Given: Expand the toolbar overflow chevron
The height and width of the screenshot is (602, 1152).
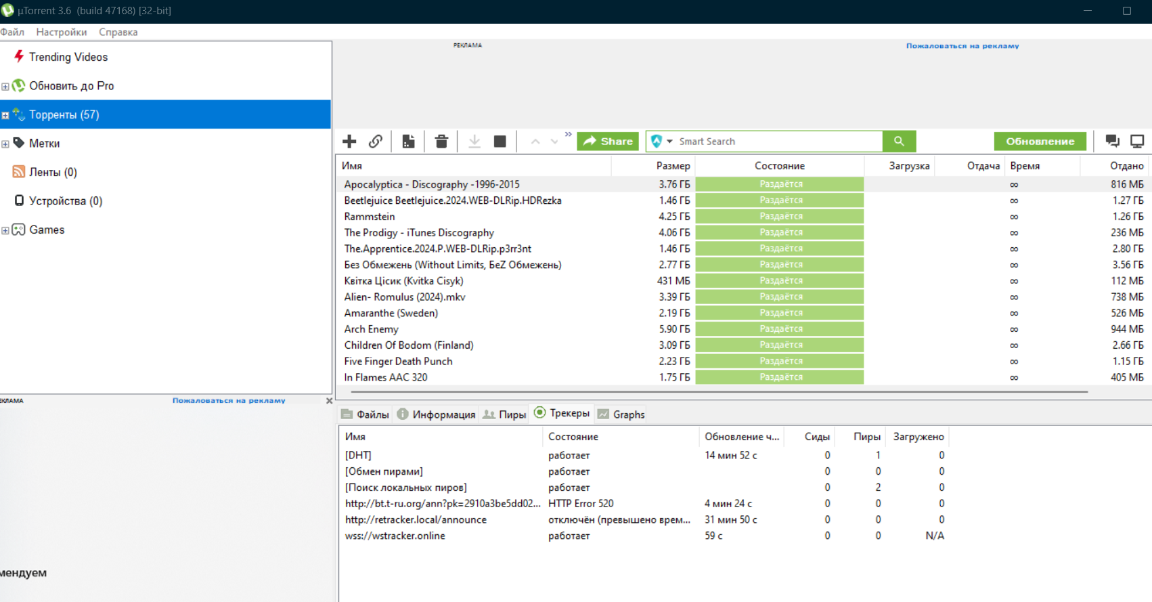Looking at the screenshot, I should tap(568, 135).
